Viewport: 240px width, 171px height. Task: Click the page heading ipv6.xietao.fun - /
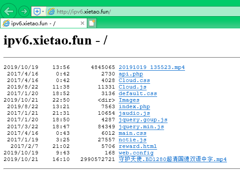click(x=55, y=41)
